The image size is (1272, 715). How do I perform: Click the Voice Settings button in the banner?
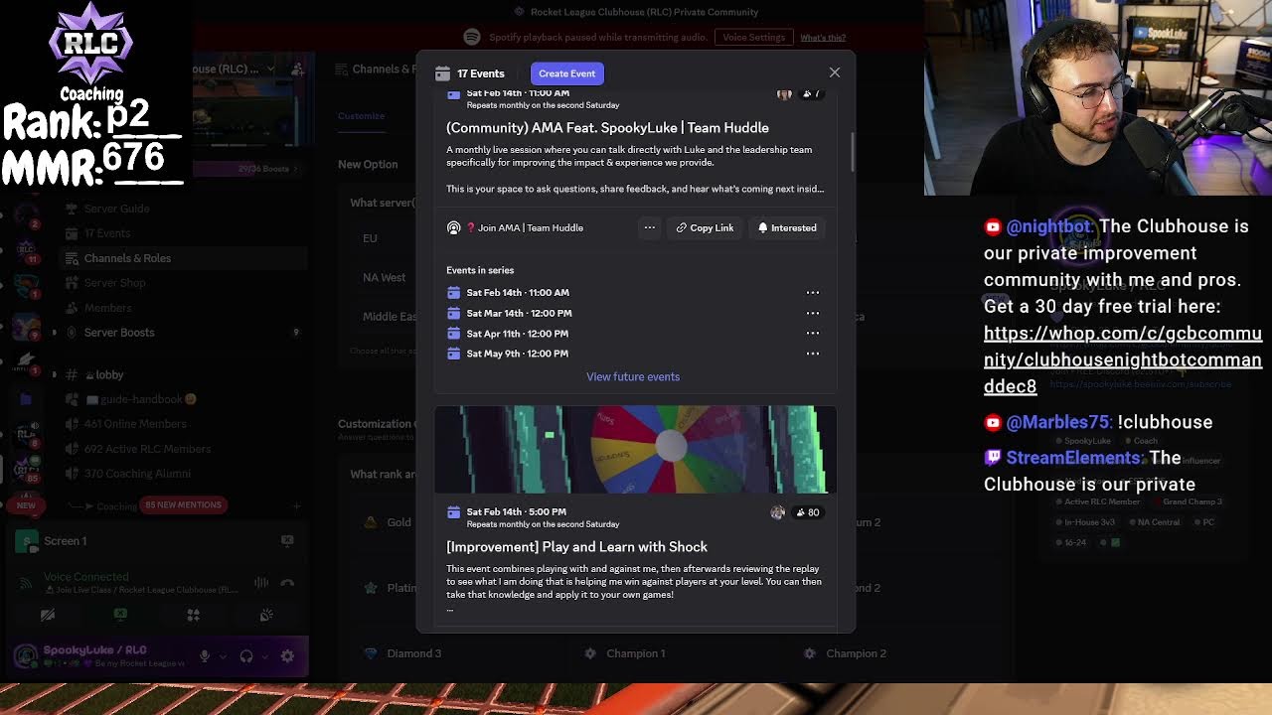(x=753, y=37)
